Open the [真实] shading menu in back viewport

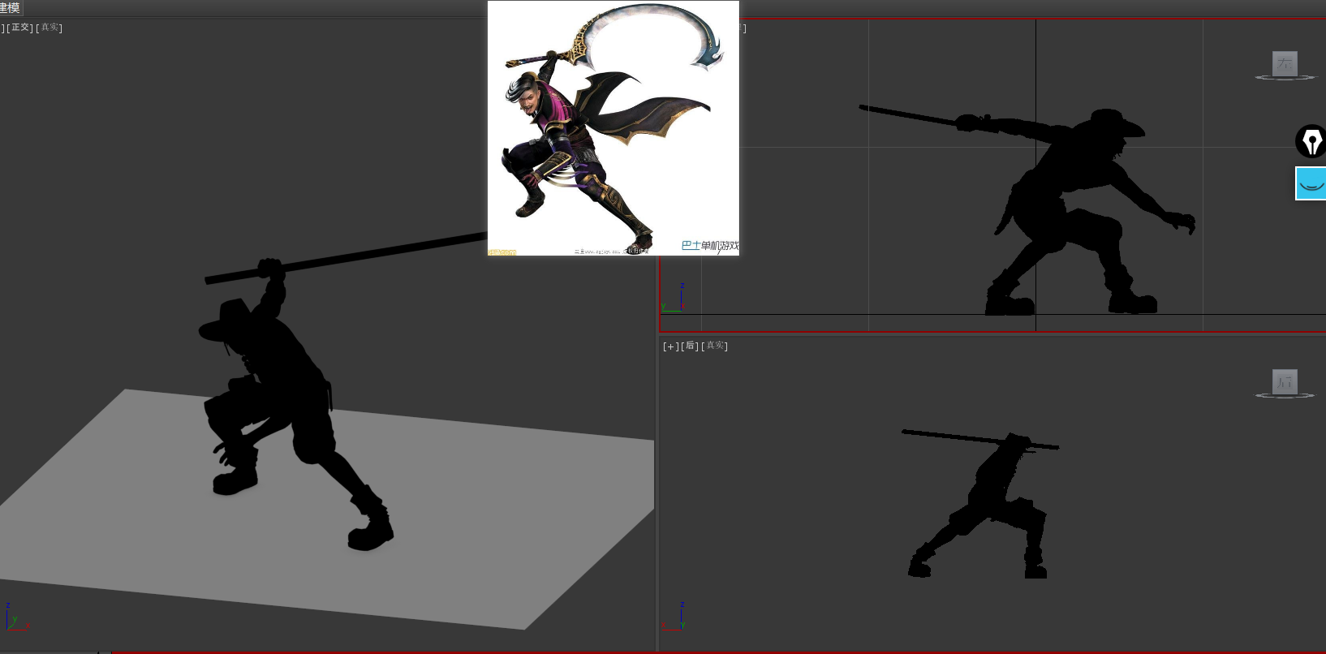click(715, 346)
